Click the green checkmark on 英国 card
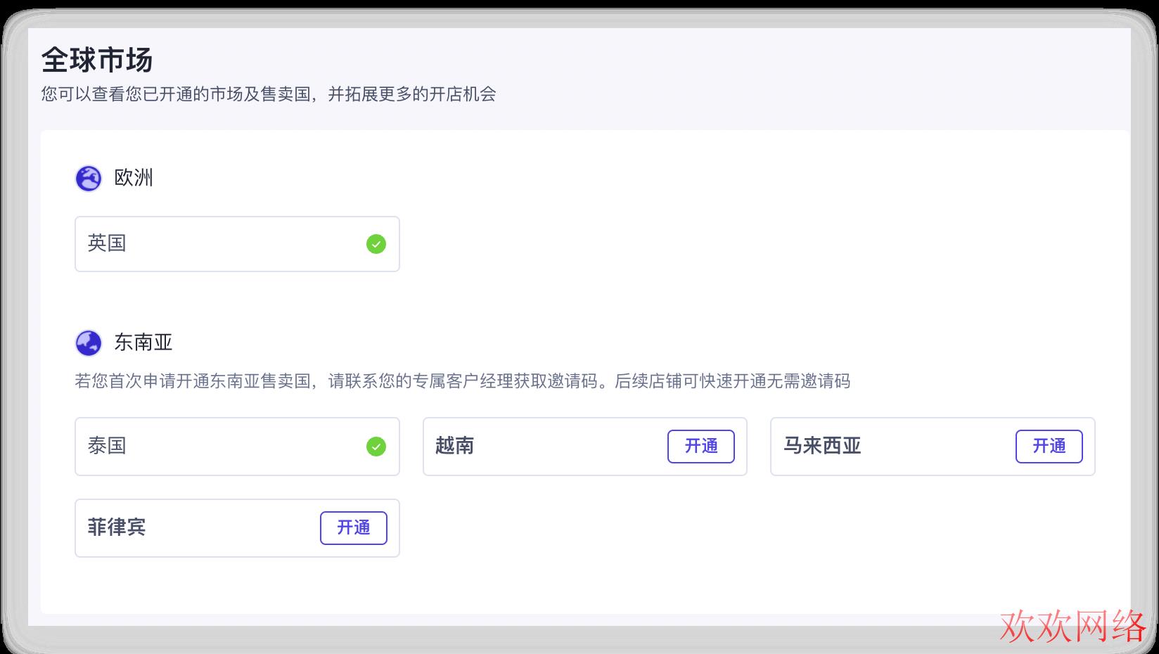 click(x=376, y=244)
